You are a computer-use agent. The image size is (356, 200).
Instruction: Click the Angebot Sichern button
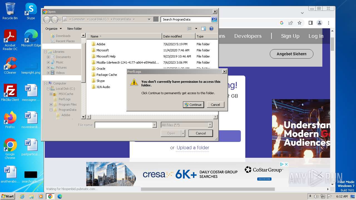291,54
